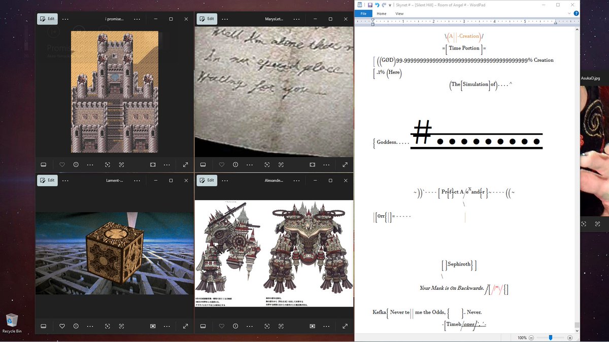Scan text in the 'i promise' photo window
This screenshot has height=342, width=609.
pyautogui.click(x=121, y=165)
